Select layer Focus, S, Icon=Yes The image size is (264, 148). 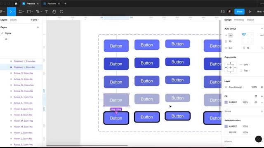click(x=23, y=144)
